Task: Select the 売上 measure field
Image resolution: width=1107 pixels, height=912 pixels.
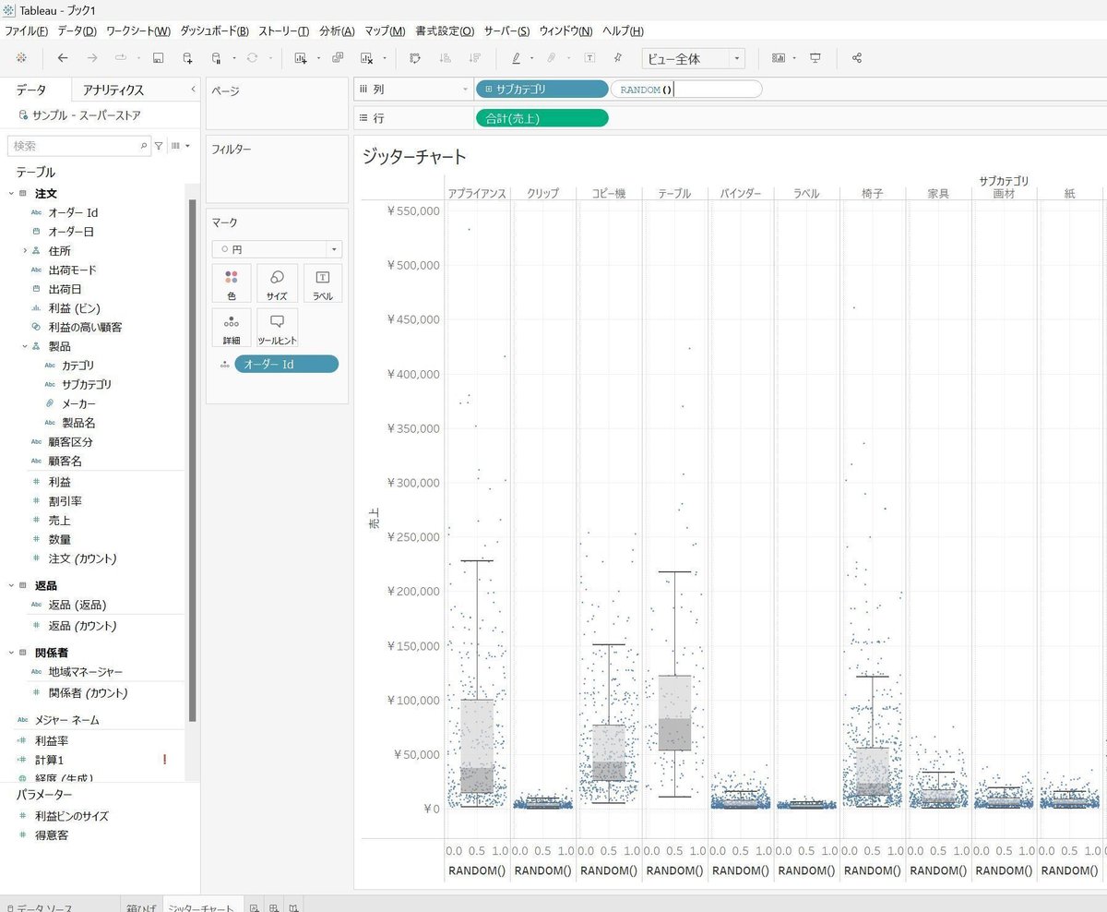Action: click(59, 520)
